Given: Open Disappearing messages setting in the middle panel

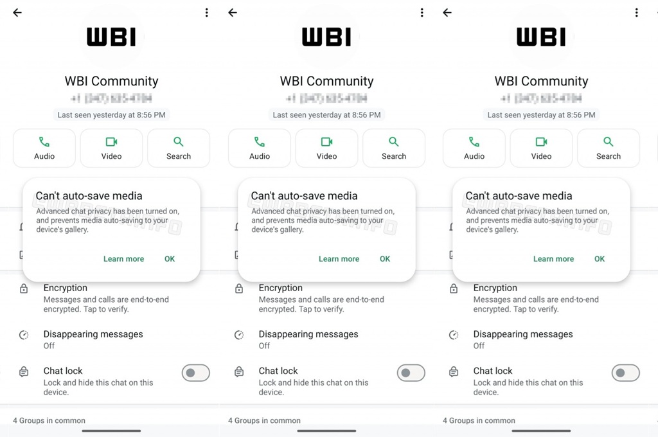Looking at the screenshot, I should [326, 339].
